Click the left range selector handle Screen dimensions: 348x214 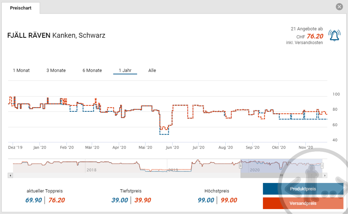click(x=241, y=165)
